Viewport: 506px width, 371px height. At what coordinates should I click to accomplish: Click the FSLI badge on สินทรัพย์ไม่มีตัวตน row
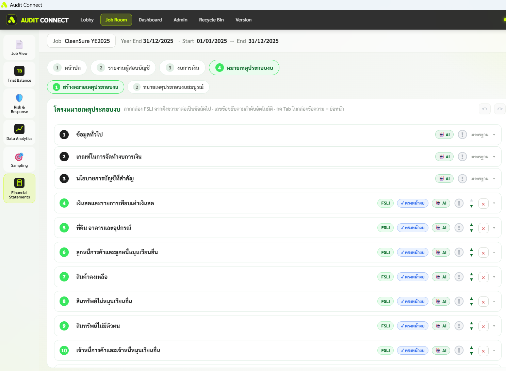coord(386,326)
